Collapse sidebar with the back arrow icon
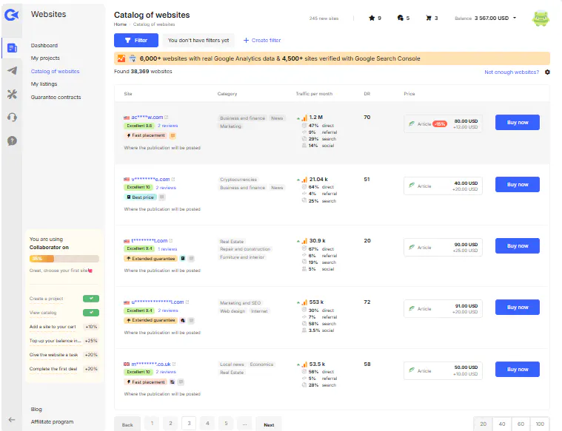Screen dimensions: 562x431 point(11,420)
